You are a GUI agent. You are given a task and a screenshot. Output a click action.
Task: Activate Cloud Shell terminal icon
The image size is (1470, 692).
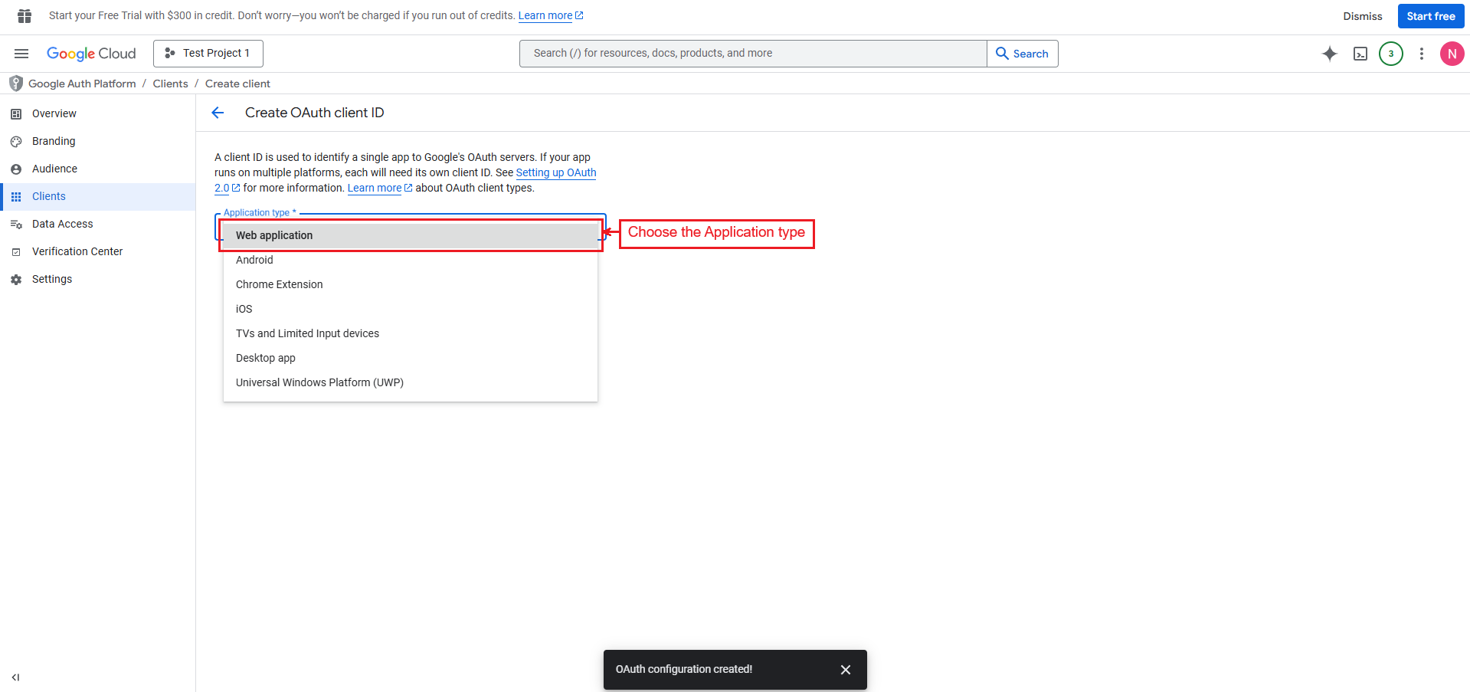click(1360, 54)
